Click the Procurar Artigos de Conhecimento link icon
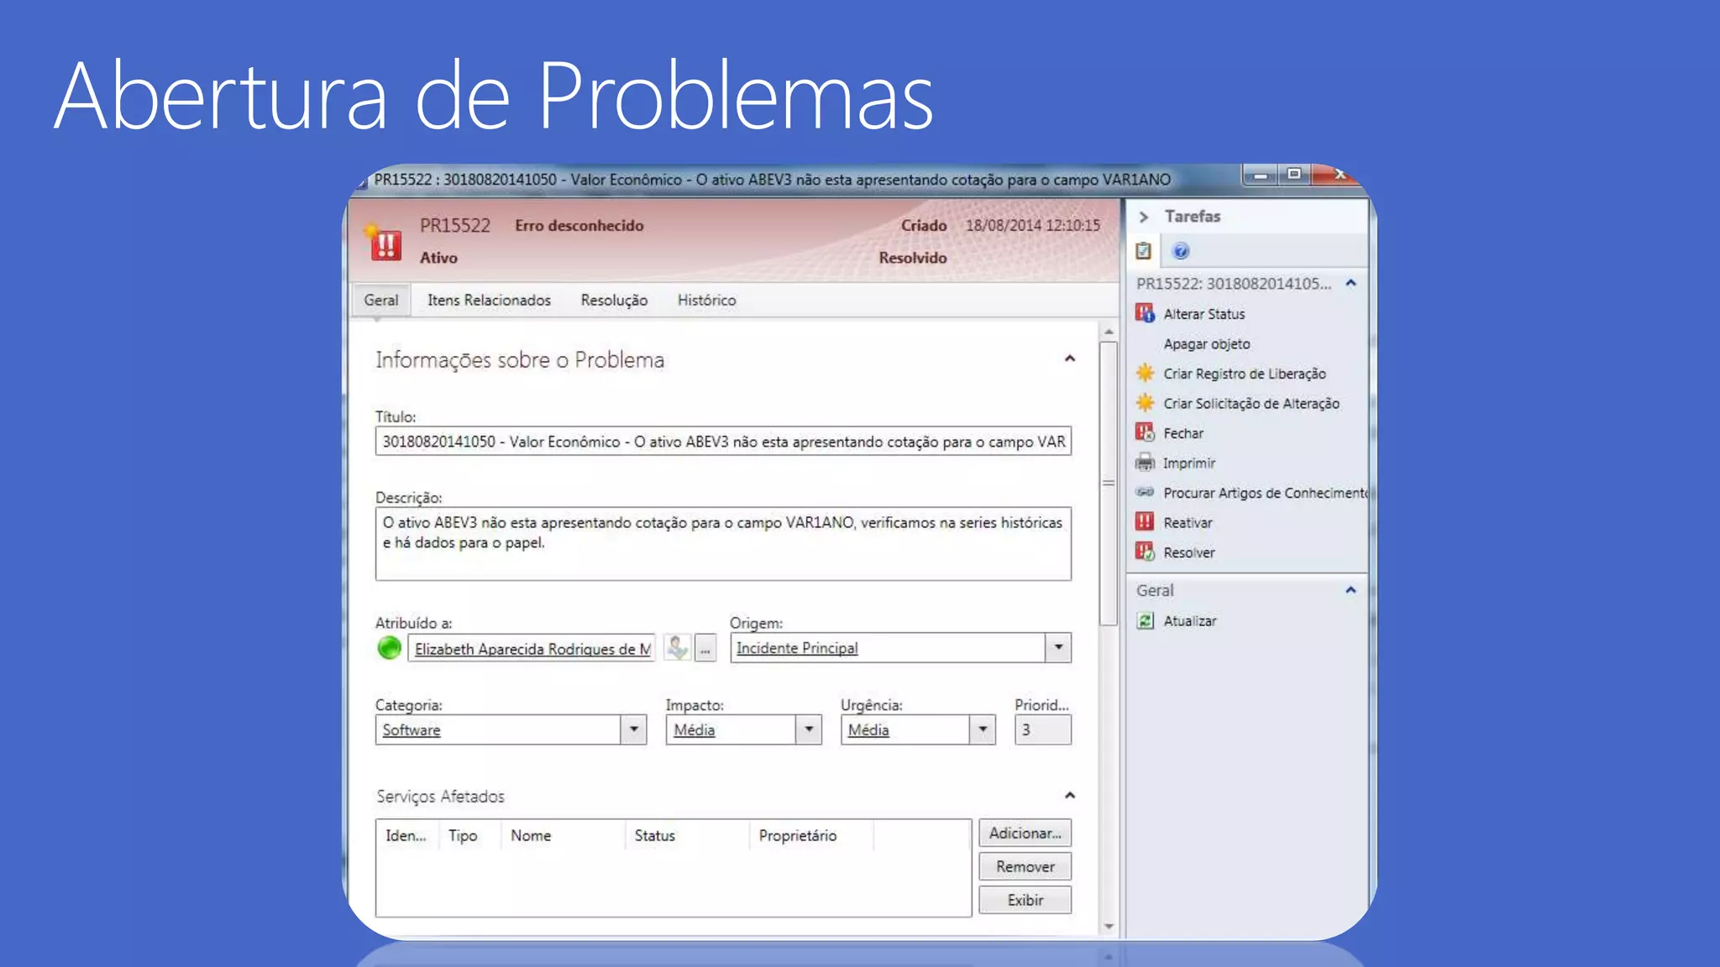Viewport: 1720px width, 967px height. (x=1145, y=492)
